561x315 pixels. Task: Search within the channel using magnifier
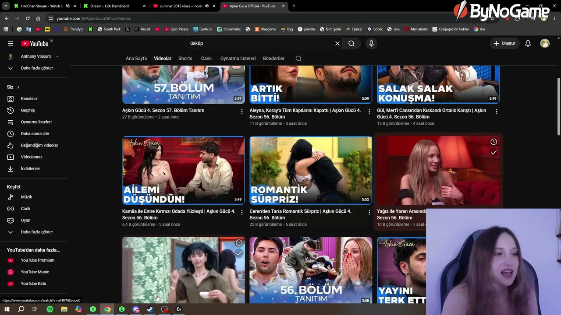click(298, 59)
